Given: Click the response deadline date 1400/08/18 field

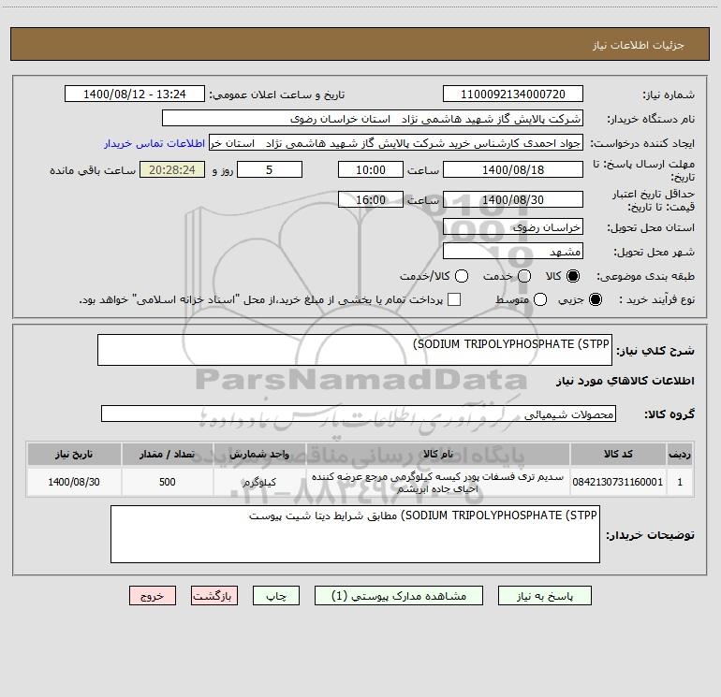Looking at the screenshot, I should (513, 169).
